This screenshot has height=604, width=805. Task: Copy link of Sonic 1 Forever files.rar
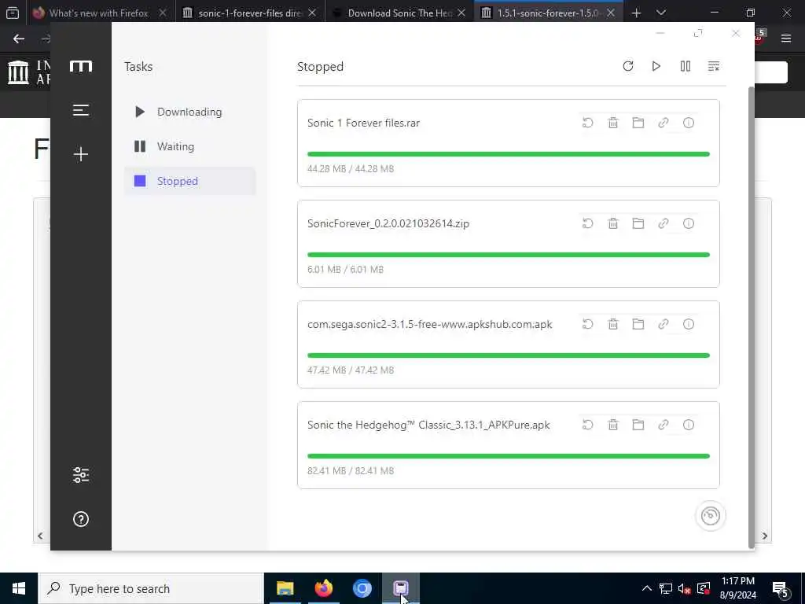(x=663, y=123)
